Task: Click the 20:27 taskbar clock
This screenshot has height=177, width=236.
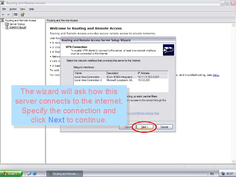Action: click(x=229, y=174)
